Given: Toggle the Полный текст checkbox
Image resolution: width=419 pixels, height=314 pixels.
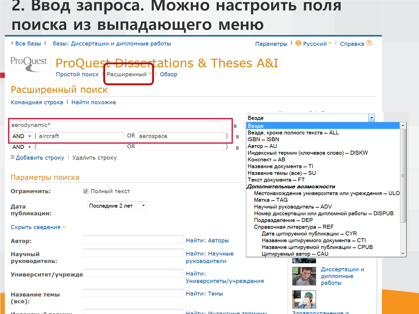Looking at the screenshot, I should pyautogui.click(x=86, y=191).
